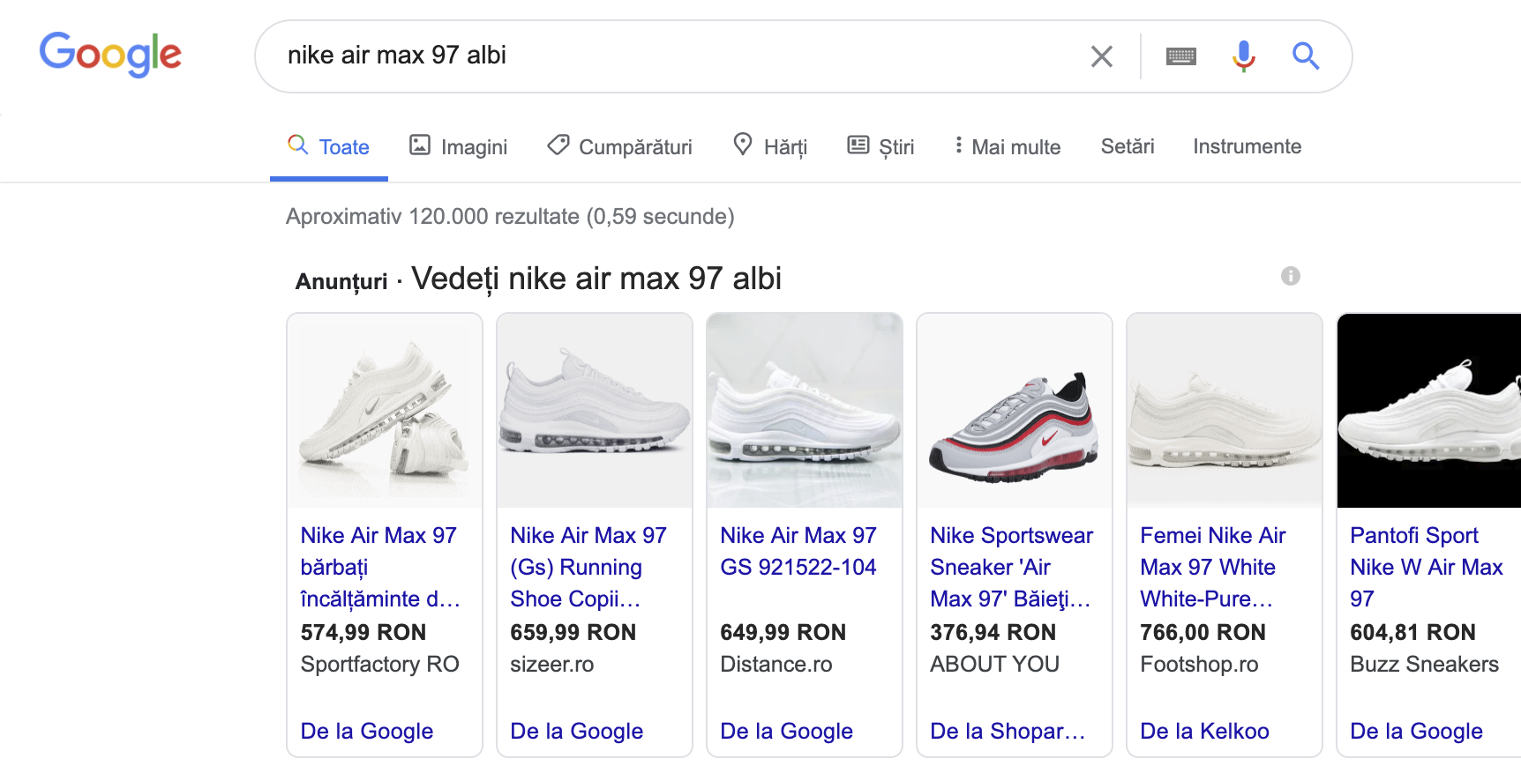
Task: Select the Știri tab
Action: point(880,146)
